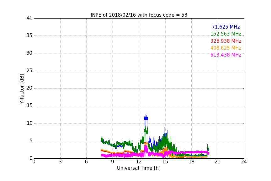Click x-axis tick label 12
Viewport: 271px width, 181px height.
click(139, 162)
